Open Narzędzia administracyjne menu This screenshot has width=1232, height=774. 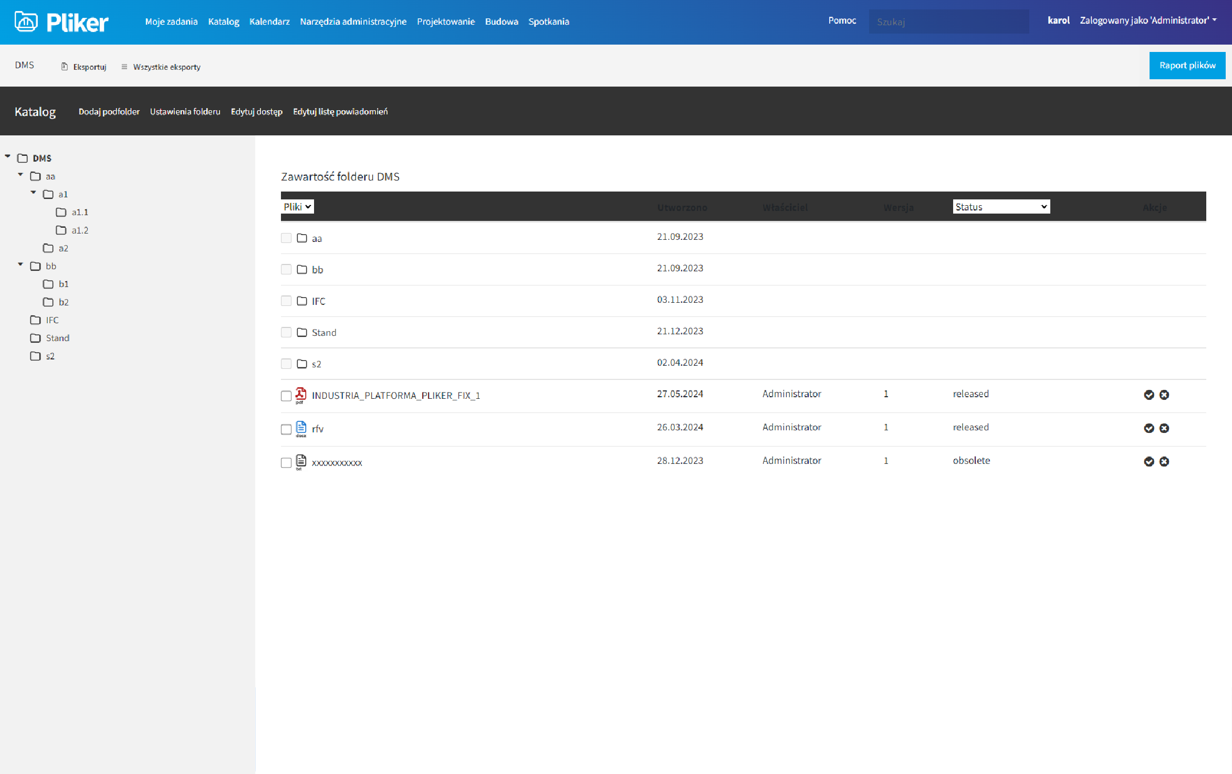[353, 22]
